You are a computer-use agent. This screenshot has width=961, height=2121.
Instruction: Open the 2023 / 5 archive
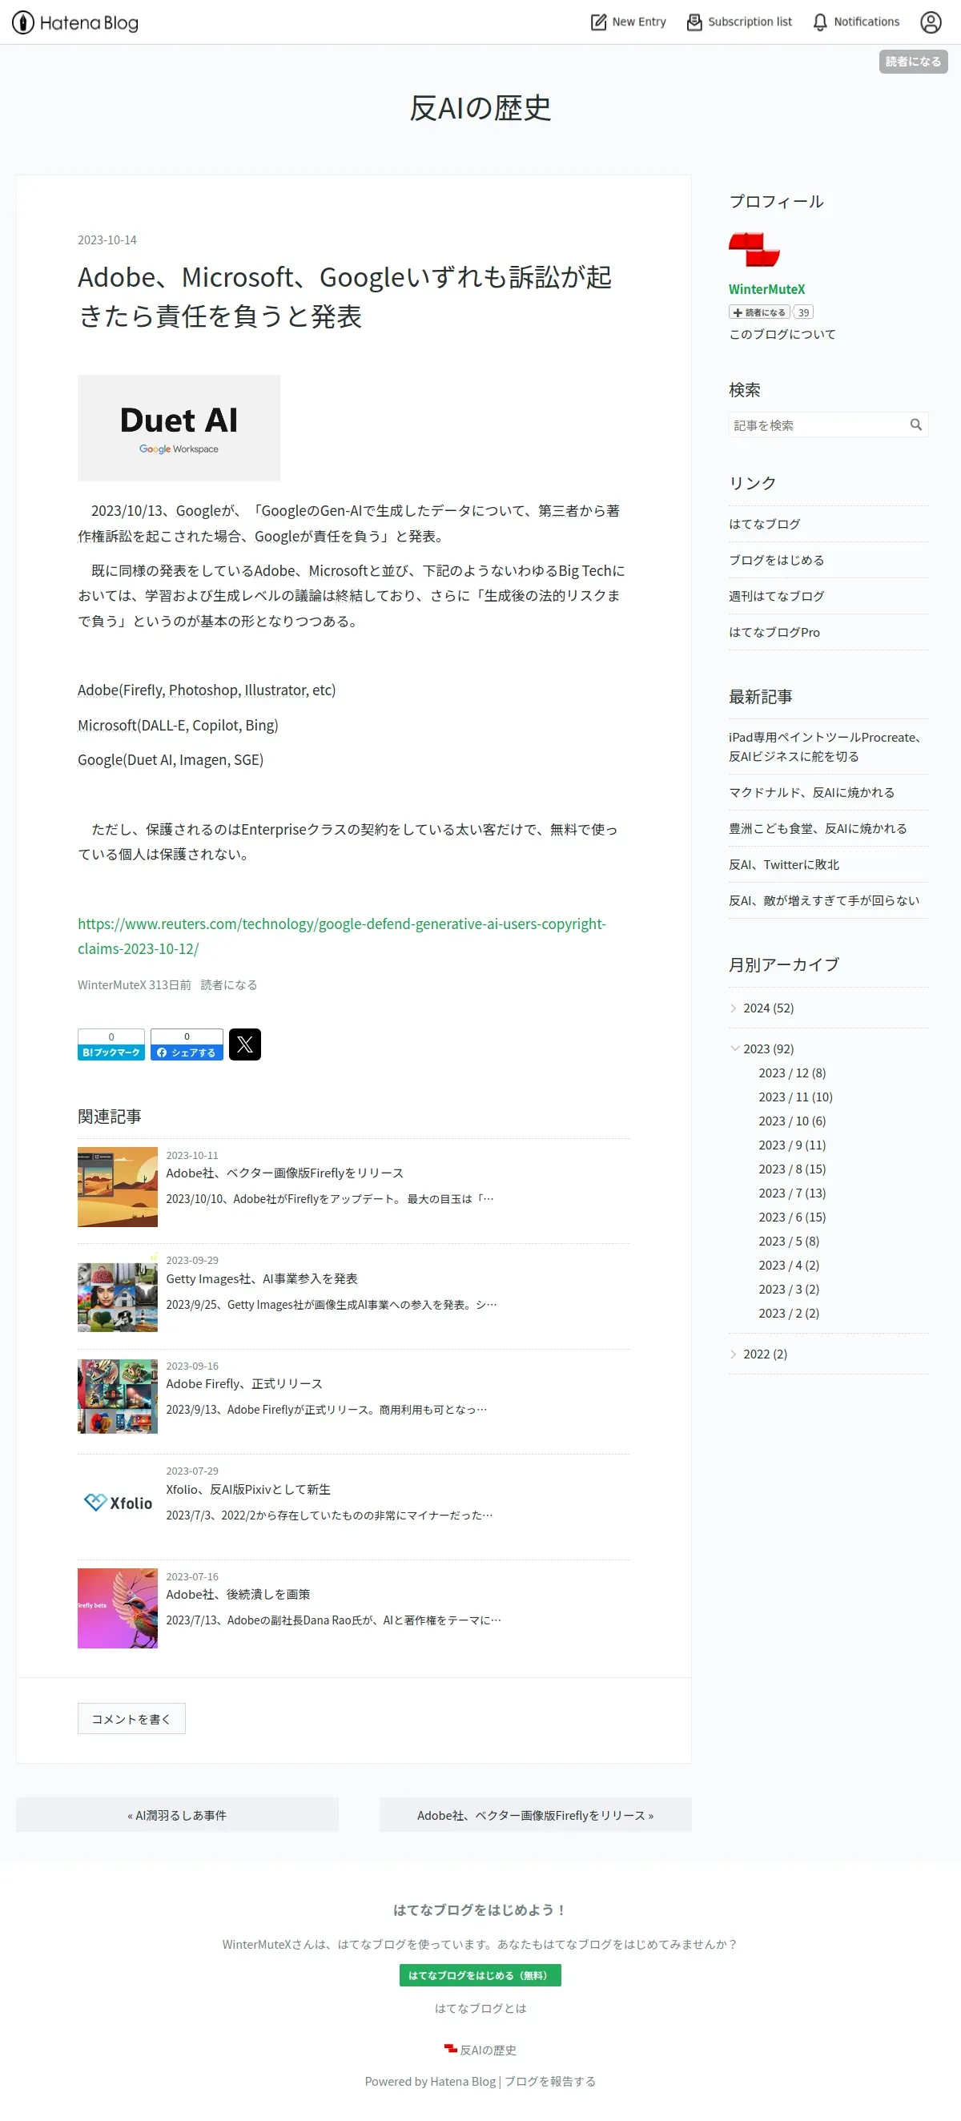tap(788, 1242)
